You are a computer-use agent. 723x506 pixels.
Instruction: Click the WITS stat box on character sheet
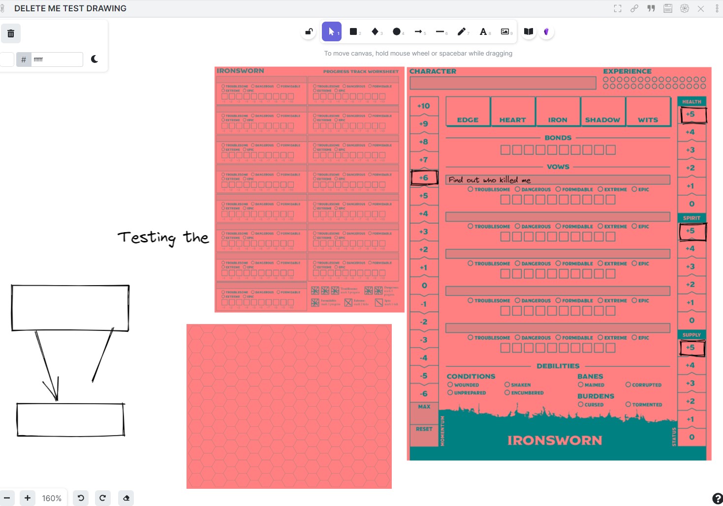648,112
